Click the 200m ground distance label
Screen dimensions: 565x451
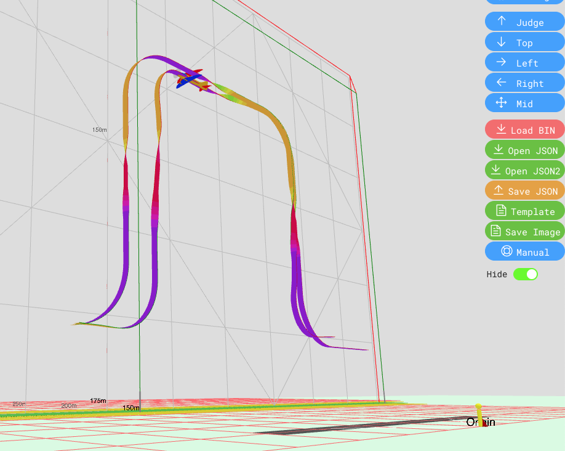click(69, 405)
